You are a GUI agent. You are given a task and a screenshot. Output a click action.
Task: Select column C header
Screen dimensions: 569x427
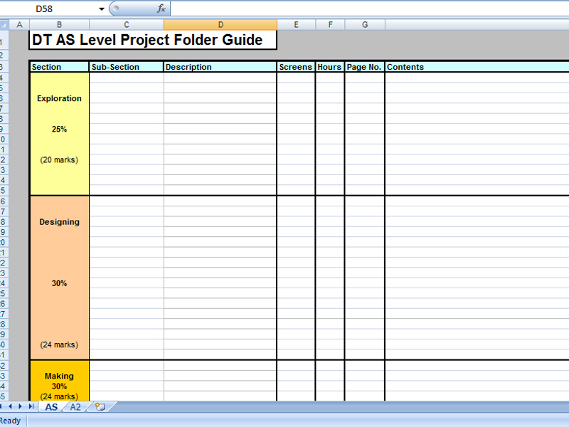(127, 25)
